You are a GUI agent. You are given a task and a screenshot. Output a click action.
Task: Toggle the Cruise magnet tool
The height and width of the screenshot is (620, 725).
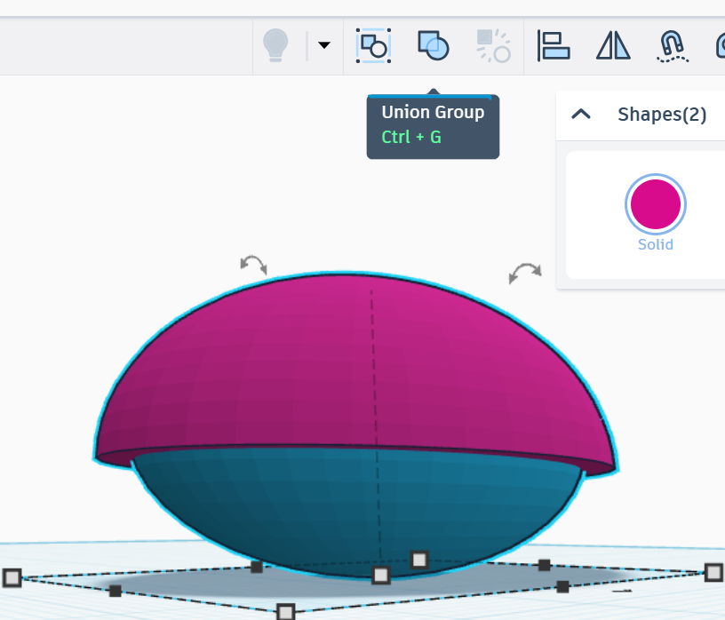(x=673, y=46)
